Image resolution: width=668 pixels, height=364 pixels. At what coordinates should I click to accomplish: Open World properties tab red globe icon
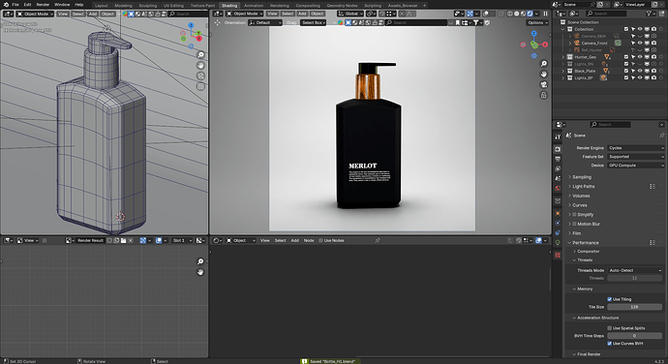tap(558, 188)
